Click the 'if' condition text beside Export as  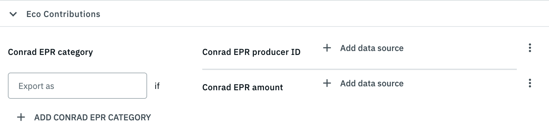point(157,86)
